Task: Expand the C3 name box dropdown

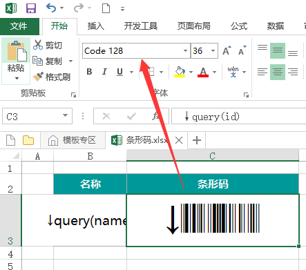Action: [x=66, y=115]
